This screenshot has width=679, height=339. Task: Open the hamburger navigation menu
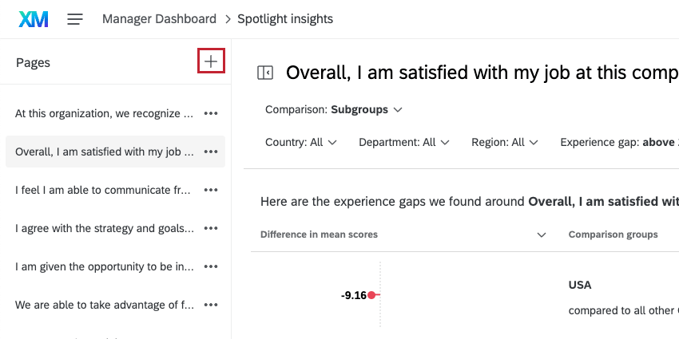tap(75, 19)
